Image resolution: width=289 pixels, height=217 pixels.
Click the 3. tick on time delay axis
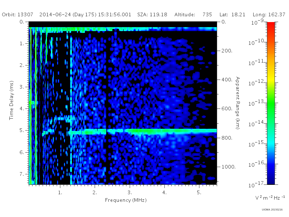(x=22, y=87)
